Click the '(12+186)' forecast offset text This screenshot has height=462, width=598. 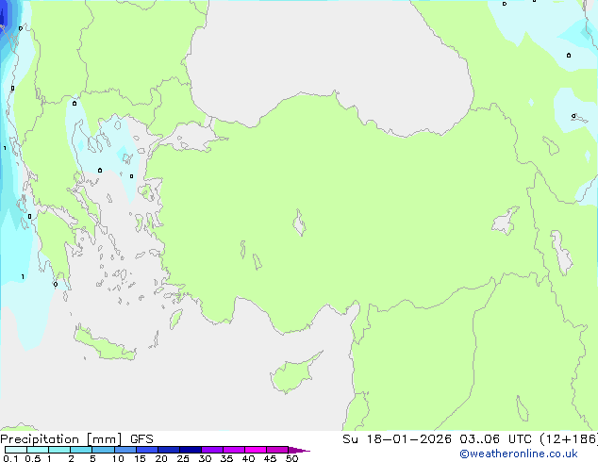569,439
